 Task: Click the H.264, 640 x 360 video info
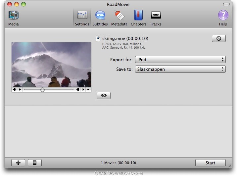pyautogui.click(x=121, y=44)
